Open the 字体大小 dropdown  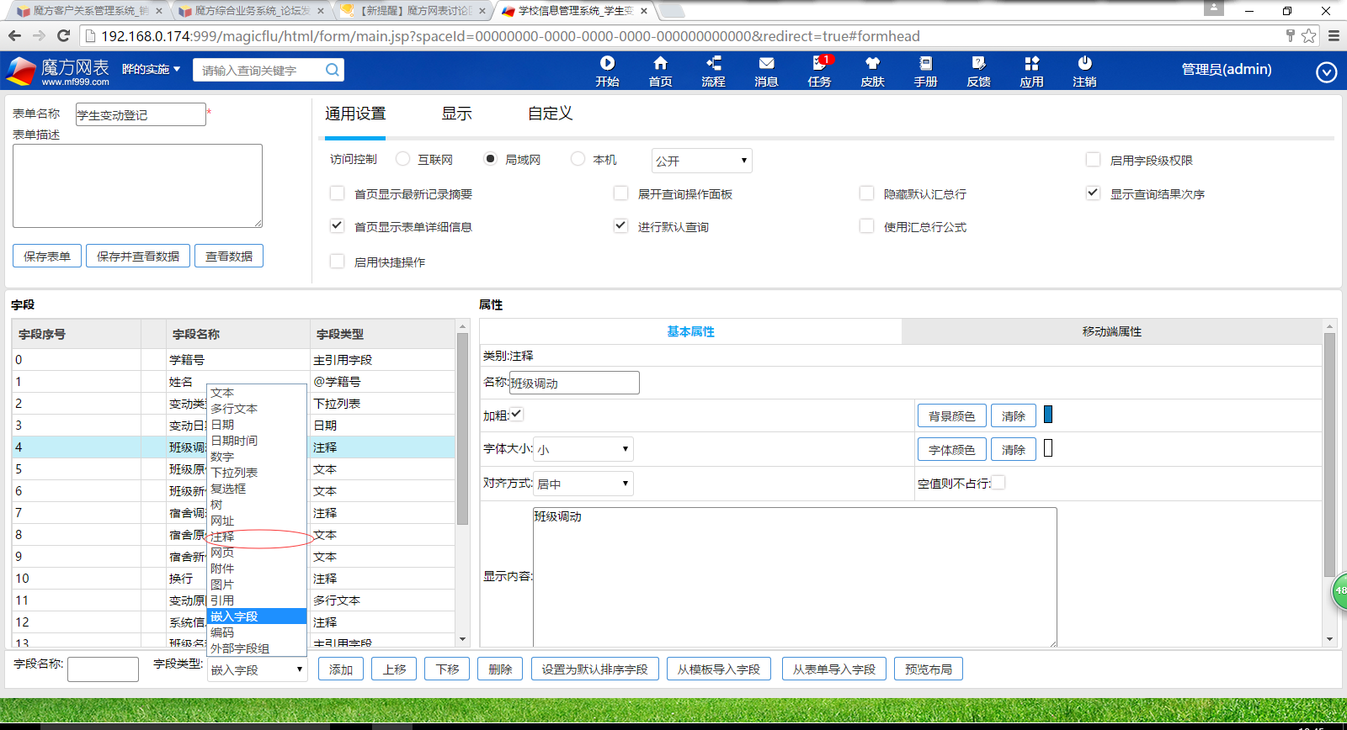click(x=583, y=449)
